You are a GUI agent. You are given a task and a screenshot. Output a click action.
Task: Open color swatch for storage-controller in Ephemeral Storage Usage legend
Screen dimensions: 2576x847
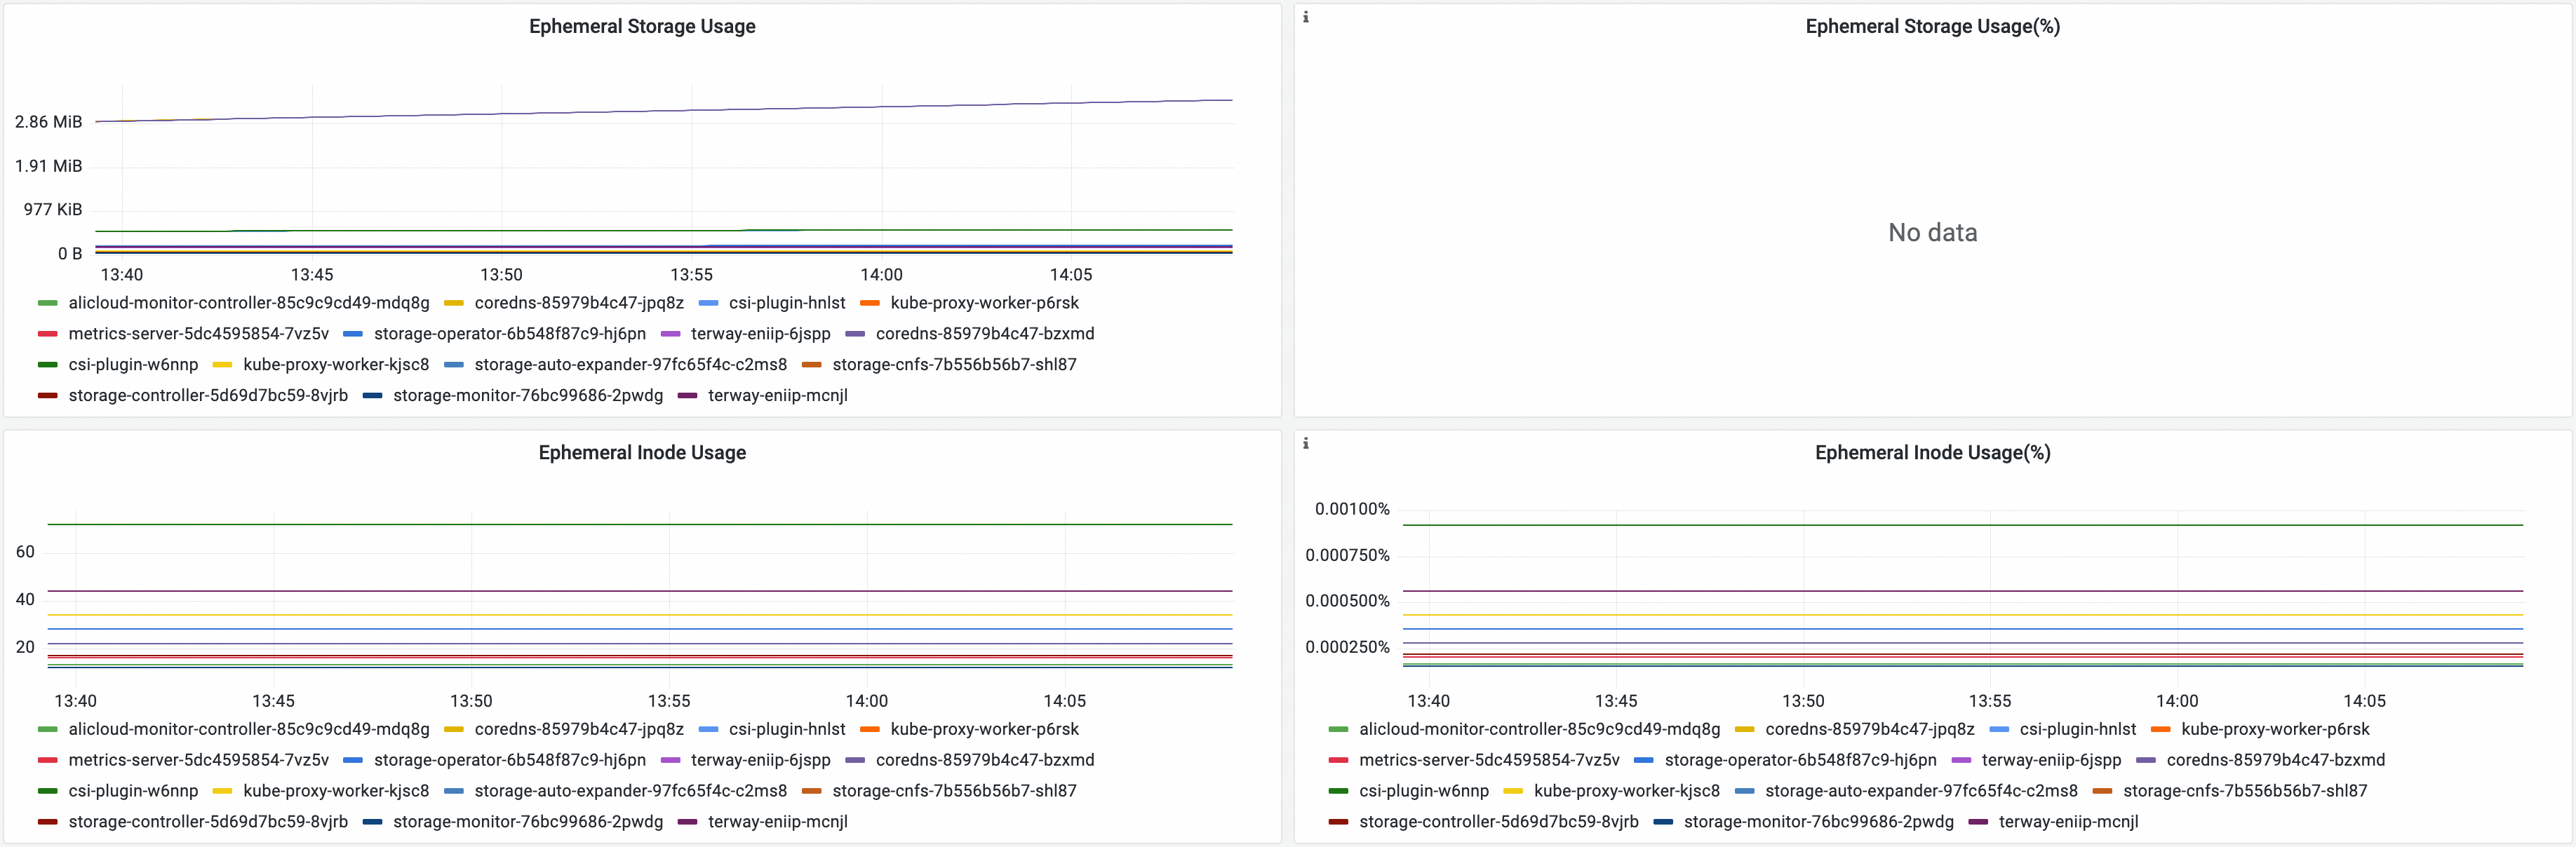coord(47,396)
